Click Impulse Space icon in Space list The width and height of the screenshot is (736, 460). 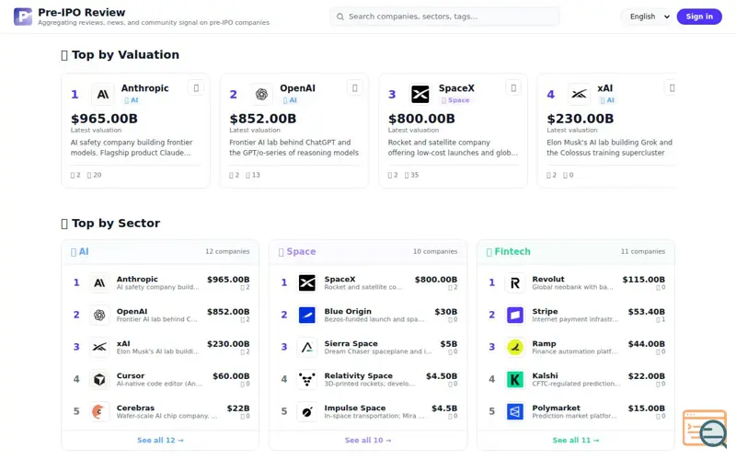307,411
